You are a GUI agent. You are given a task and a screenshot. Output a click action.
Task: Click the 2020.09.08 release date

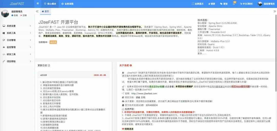click(x=100, y=75)
